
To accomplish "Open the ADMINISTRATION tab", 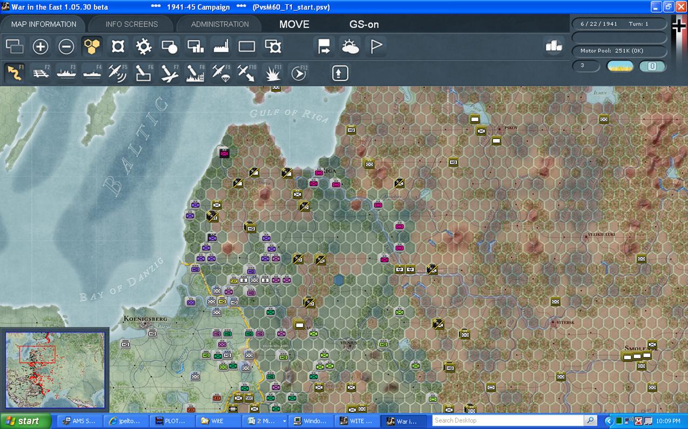I will click(x=220, y=24).
